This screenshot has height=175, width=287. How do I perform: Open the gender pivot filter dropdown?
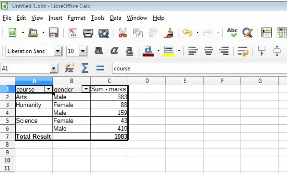click(86, 89)
